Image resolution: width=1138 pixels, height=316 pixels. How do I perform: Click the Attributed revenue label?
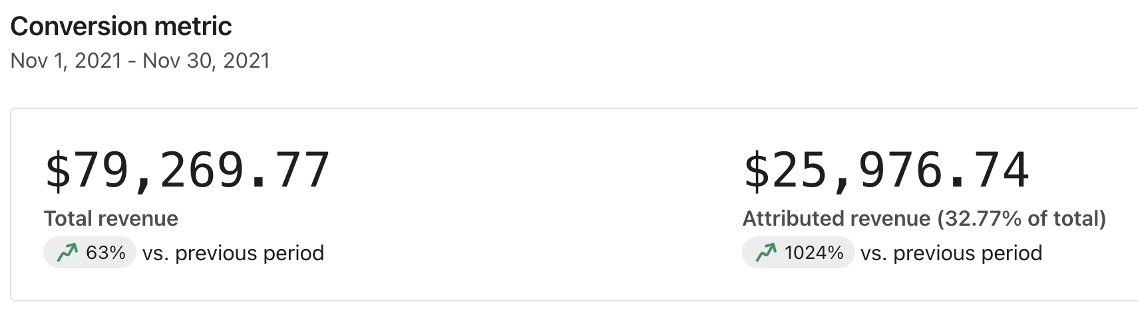click(837, 218)
